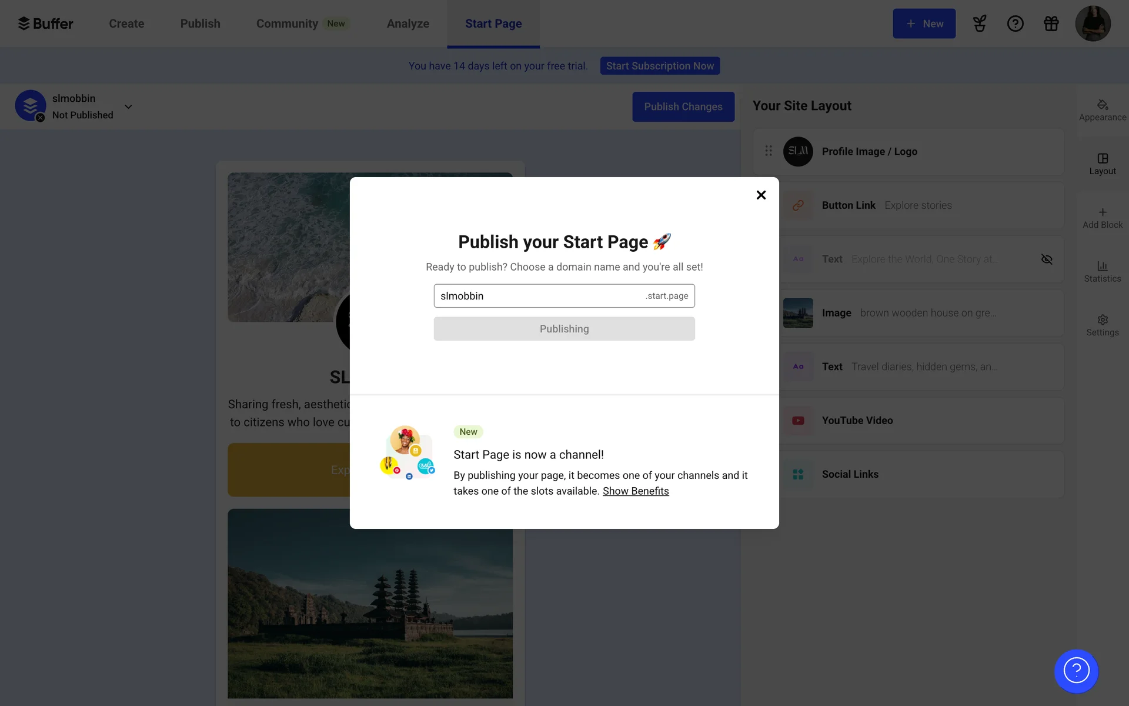Click the domain name input field

click(538, 296)
